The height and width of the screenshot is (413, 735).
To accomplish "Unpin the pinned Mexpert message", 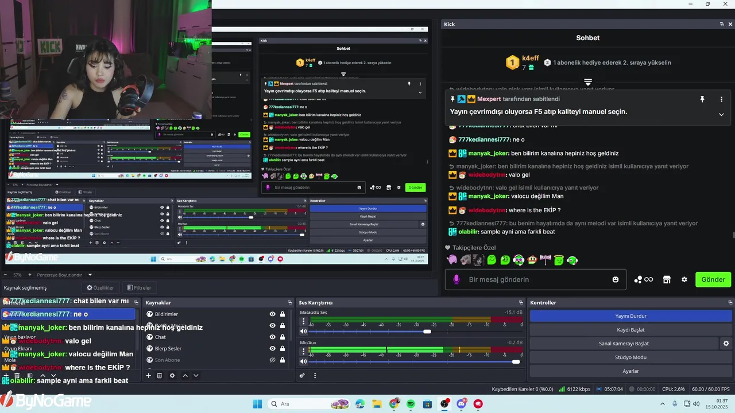I will (702, 99).
